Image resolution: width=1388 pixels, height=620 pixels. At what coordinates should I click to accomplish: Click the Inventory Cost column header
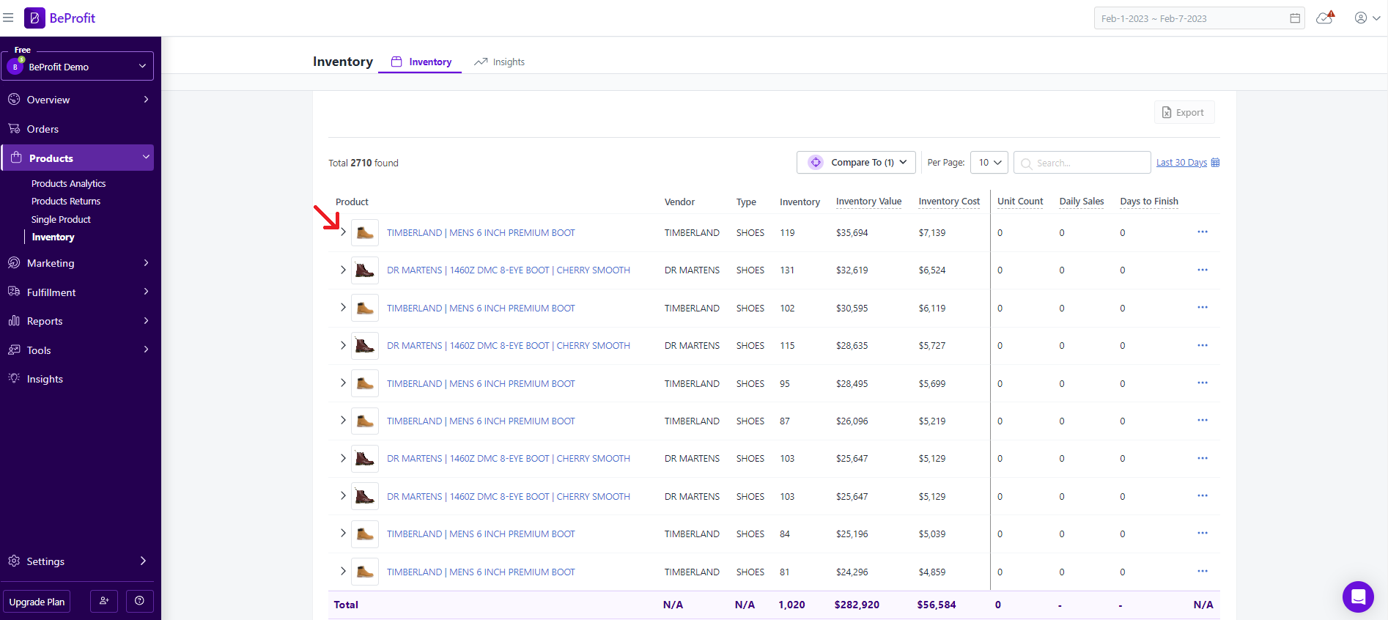[x=949, y=202]
